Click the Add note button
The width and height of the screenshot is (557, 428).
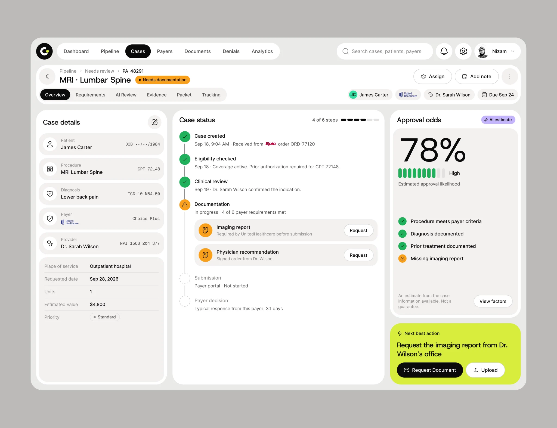coord(476,76)
